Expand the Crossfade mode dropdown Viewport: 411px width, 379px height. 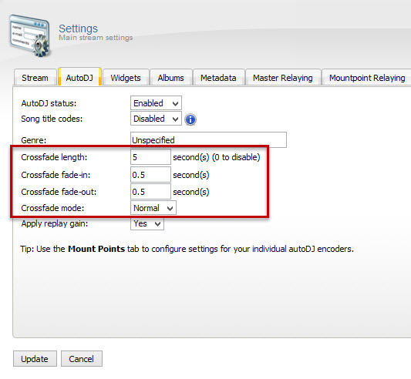[153, 208]
